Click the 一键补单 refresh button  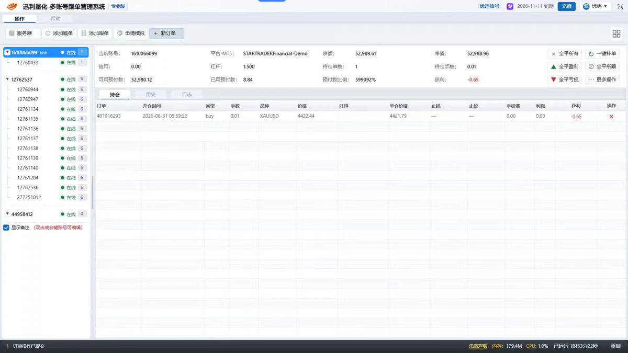click(x=602, y=53)
